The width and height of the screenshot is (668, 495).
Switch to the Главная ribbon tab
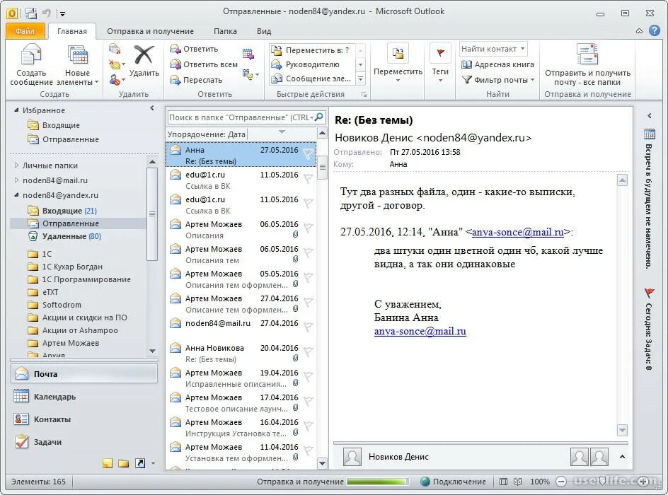tap(72, 31)
